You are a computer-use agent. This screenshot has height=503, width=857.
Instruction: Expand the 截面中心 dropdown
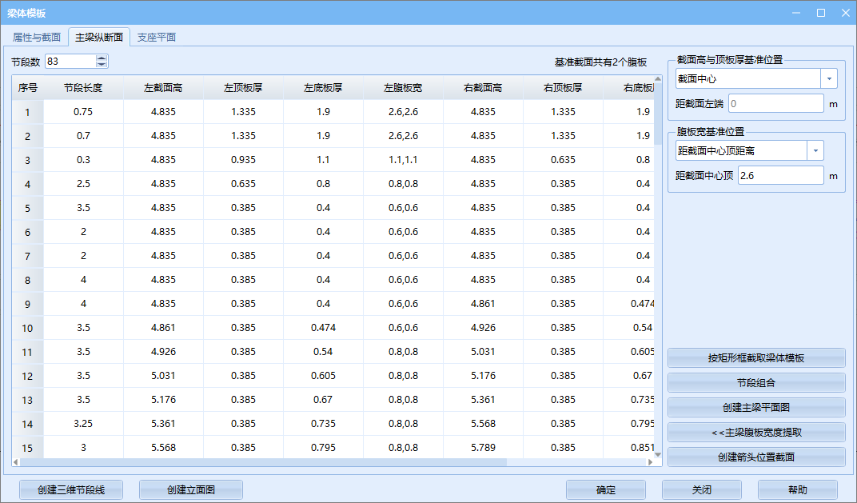click(829, 78)
